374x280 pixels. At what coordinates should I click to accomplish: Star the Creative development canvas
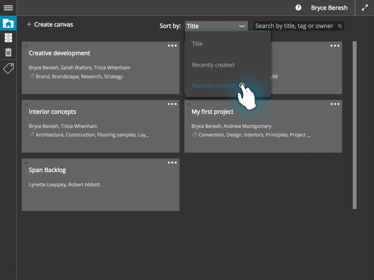click(26, 46)
